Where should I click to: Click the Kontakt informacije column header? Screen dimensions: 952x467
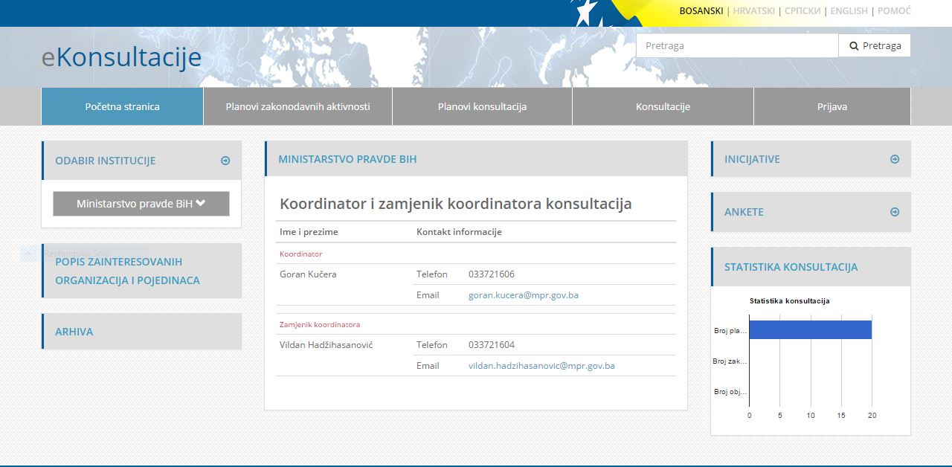point(459,232)
